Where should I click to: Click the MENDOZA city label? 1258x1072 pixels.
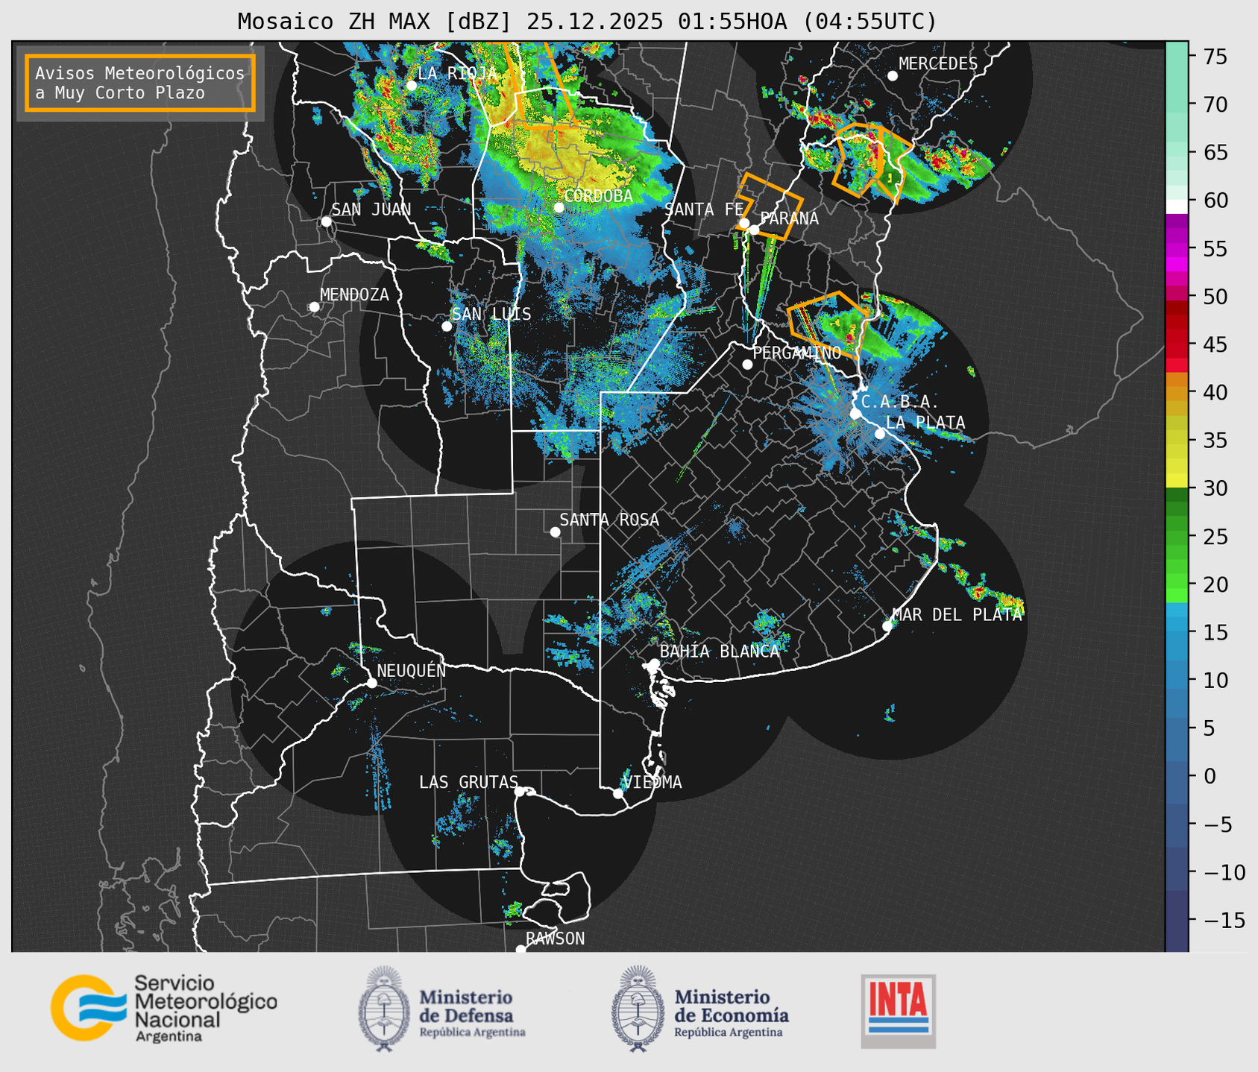pos(354,294)
